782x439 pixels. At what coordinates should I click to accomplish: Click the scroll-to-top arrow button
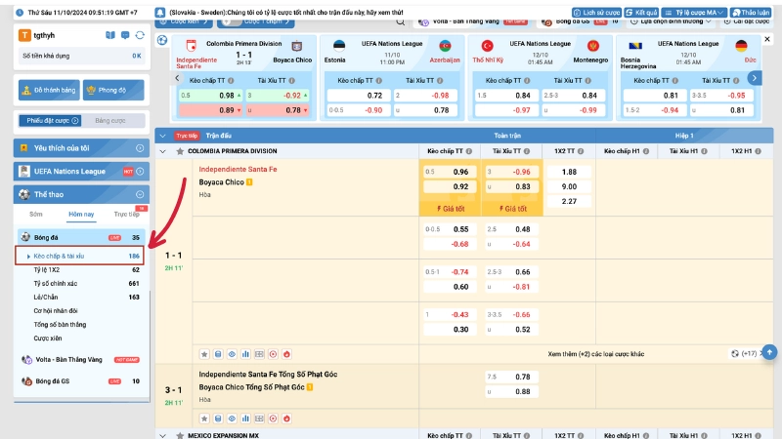pyautogui.click(x=770, y=352)
